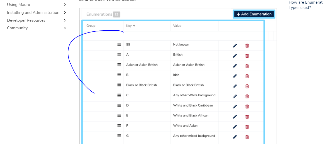Image resolution: width=323 pixels, height=144 pixels.
Task: Edit the 'A' British enumeration
Action: click(235, 56)
